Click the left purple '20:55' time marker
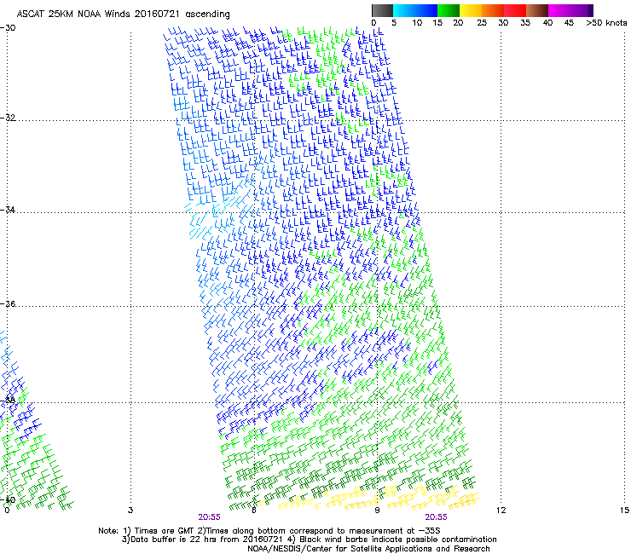This screenshot has width=631, height=554. [209, 517]
